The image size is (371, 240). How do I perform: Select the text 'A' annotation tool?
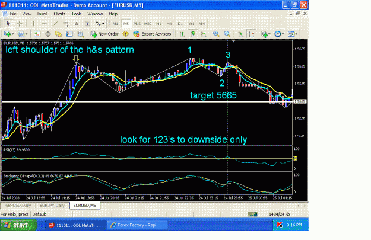tap(77, 23)
